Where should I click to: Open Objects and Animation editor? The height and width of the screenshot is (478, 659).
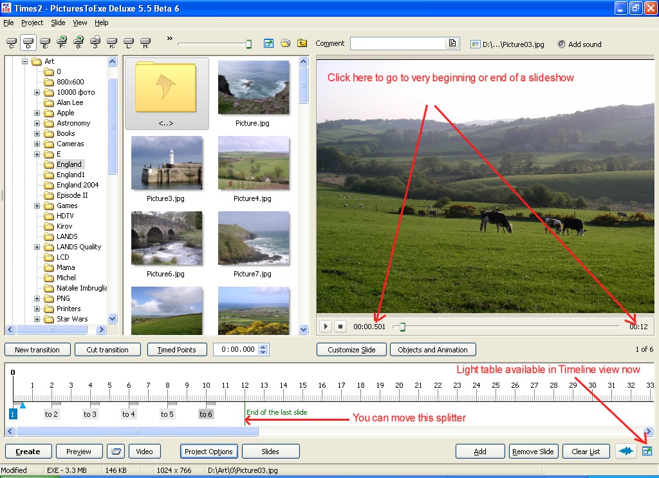pos(433,350)
